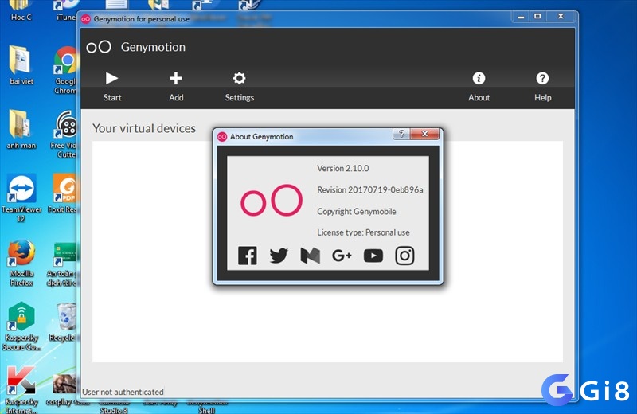Click the About Genymotion dialog title bar icon
This screenshot has height=414, width=637.
pyautogui.click(x=222, y=136)
